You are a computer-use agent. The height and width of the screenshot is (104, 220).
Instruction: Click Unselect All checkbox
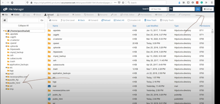134,20
